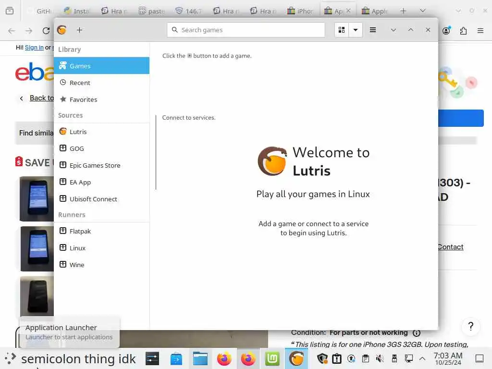Screen dimensions: 492x369
Task: Open the browser application menu
Action: [480, 31]
